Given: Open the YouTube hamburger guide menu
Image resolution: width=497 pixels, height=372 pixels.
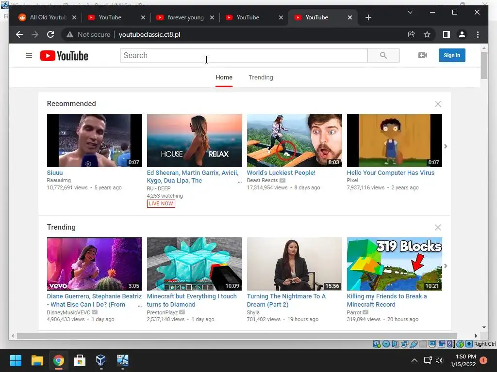Looking at the screenshot, I should pos(29,56).
